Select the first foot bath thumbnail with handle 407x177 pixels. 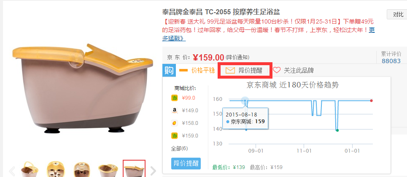point(30,169)
